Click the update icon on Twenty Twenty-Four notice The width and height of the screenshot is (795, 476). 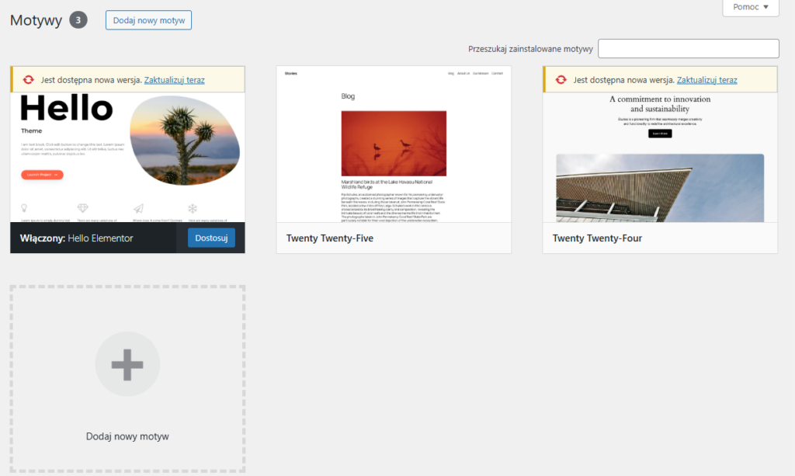[x=561, y=80]
